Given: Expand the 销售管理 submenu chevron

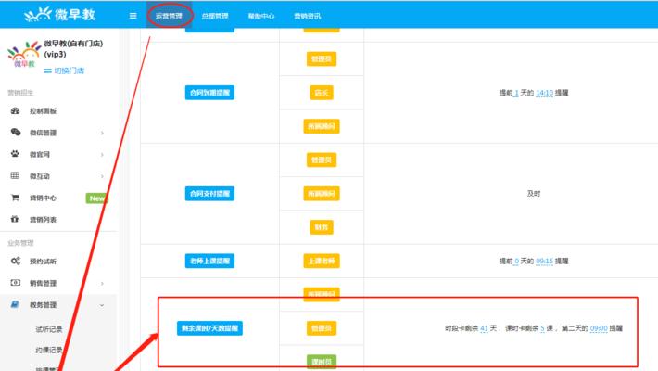Looking at the screenshot, I should [x=102, y=283].
